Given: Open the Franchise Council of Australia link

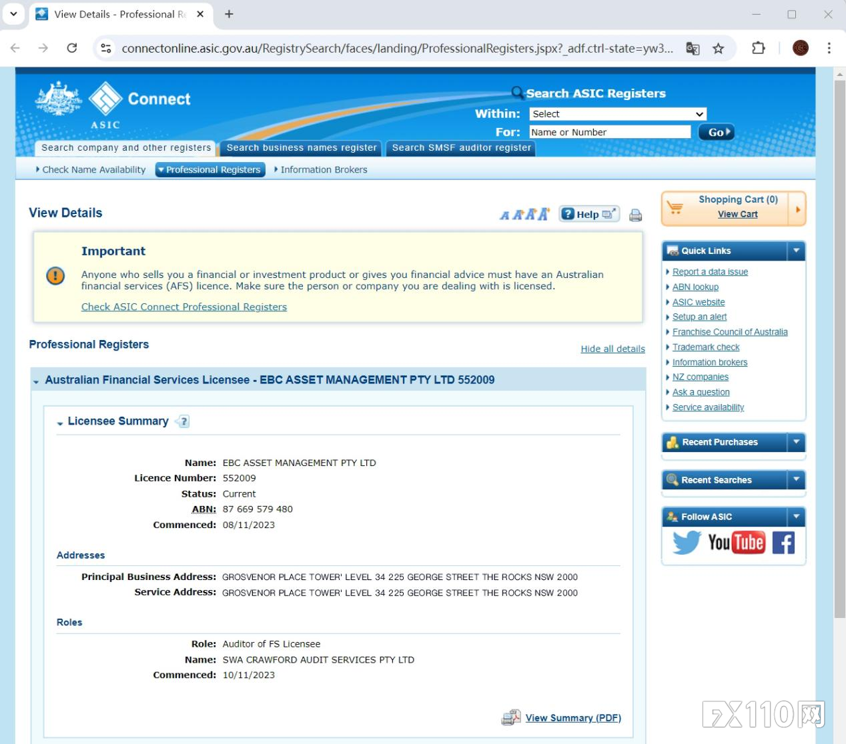Looking at the screenshot, I should (730, 332).
